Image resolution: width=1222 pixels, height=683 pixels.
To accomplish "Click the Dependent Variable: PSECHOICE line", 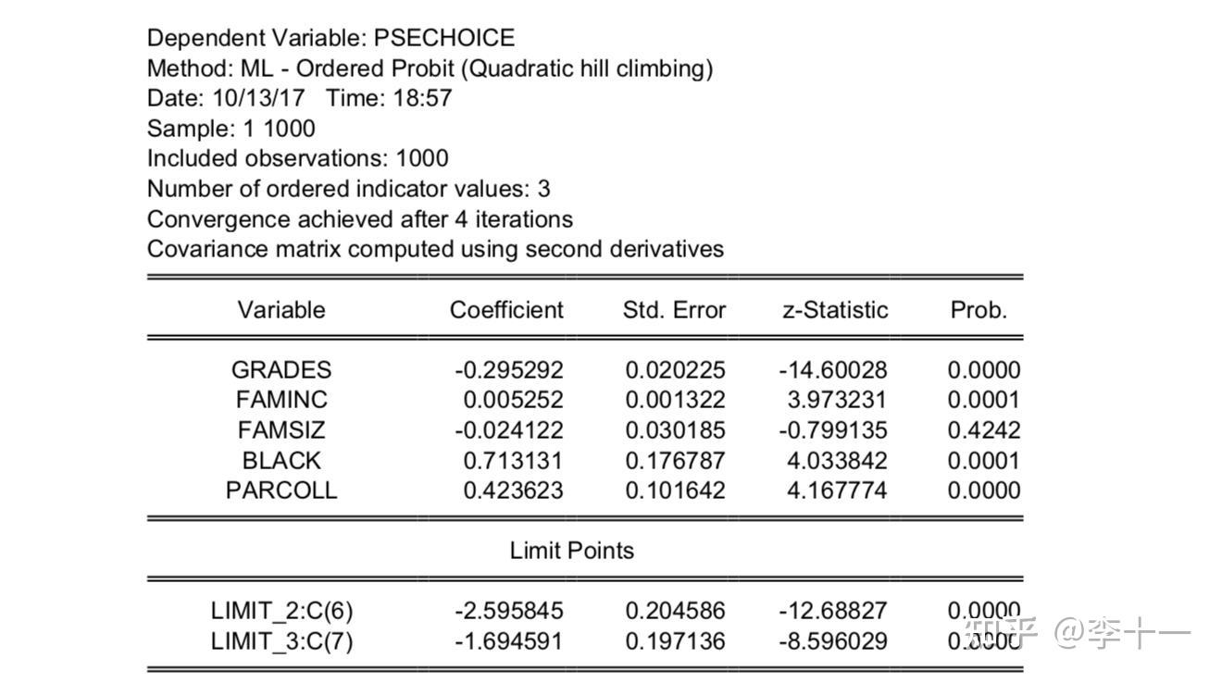I will tap(330, 38).
